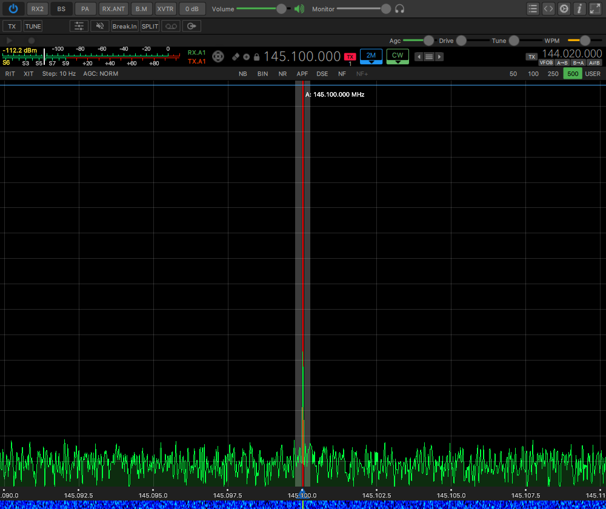This screenshot has width=606, height=509.
Task: Lock the frequency with padlock icon
Action: tap(256, 57)
